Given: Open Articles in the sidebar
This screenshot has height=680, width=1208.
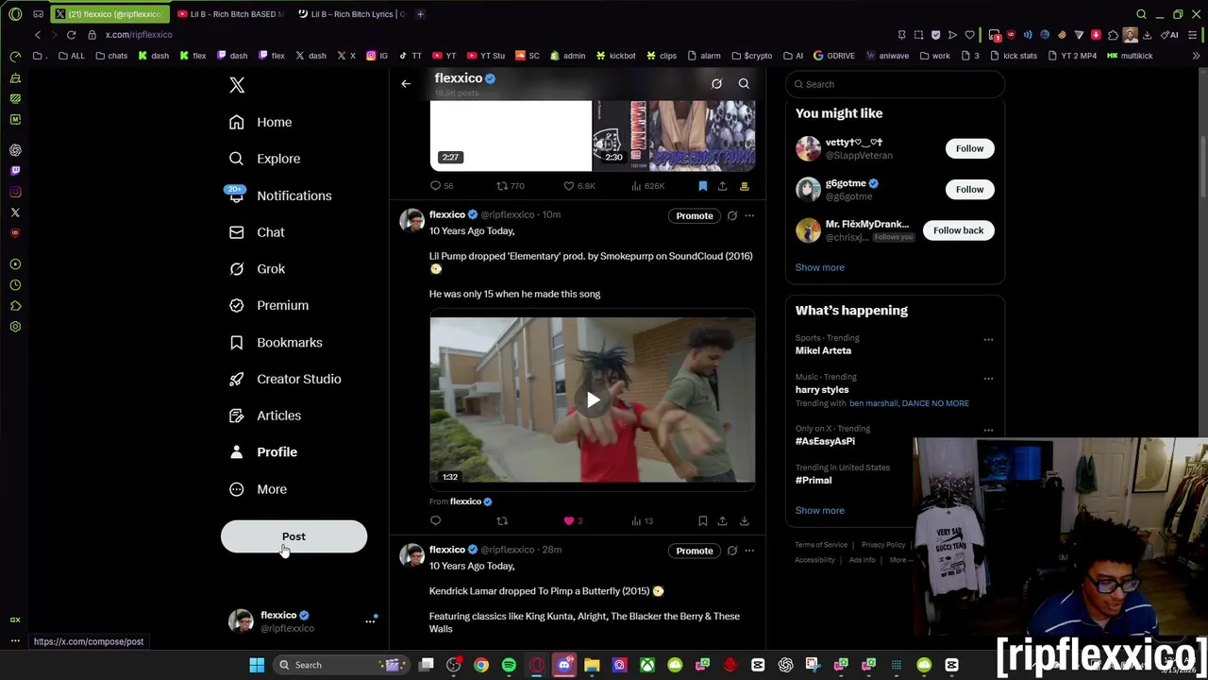Looking at the screenshot, I should (266, 416).
